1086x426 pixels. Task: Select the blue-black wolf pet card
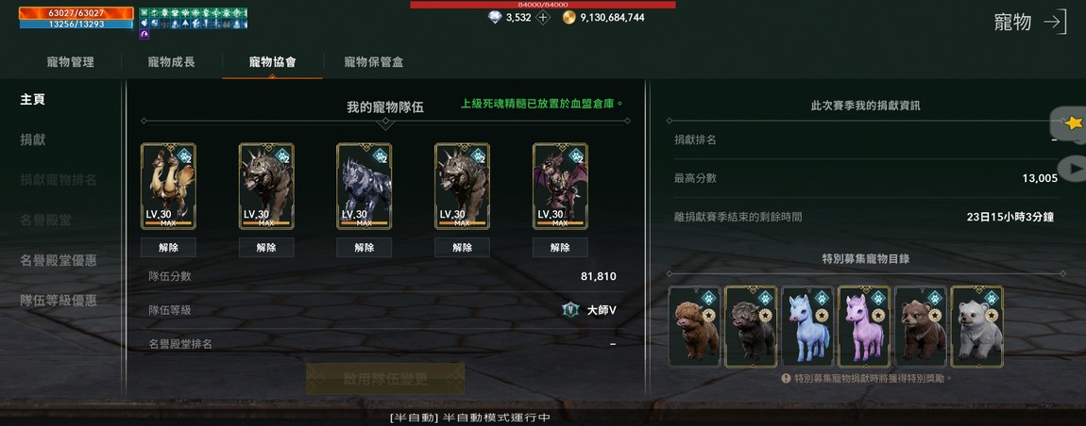pyautogui.click(x=365, y=186)
